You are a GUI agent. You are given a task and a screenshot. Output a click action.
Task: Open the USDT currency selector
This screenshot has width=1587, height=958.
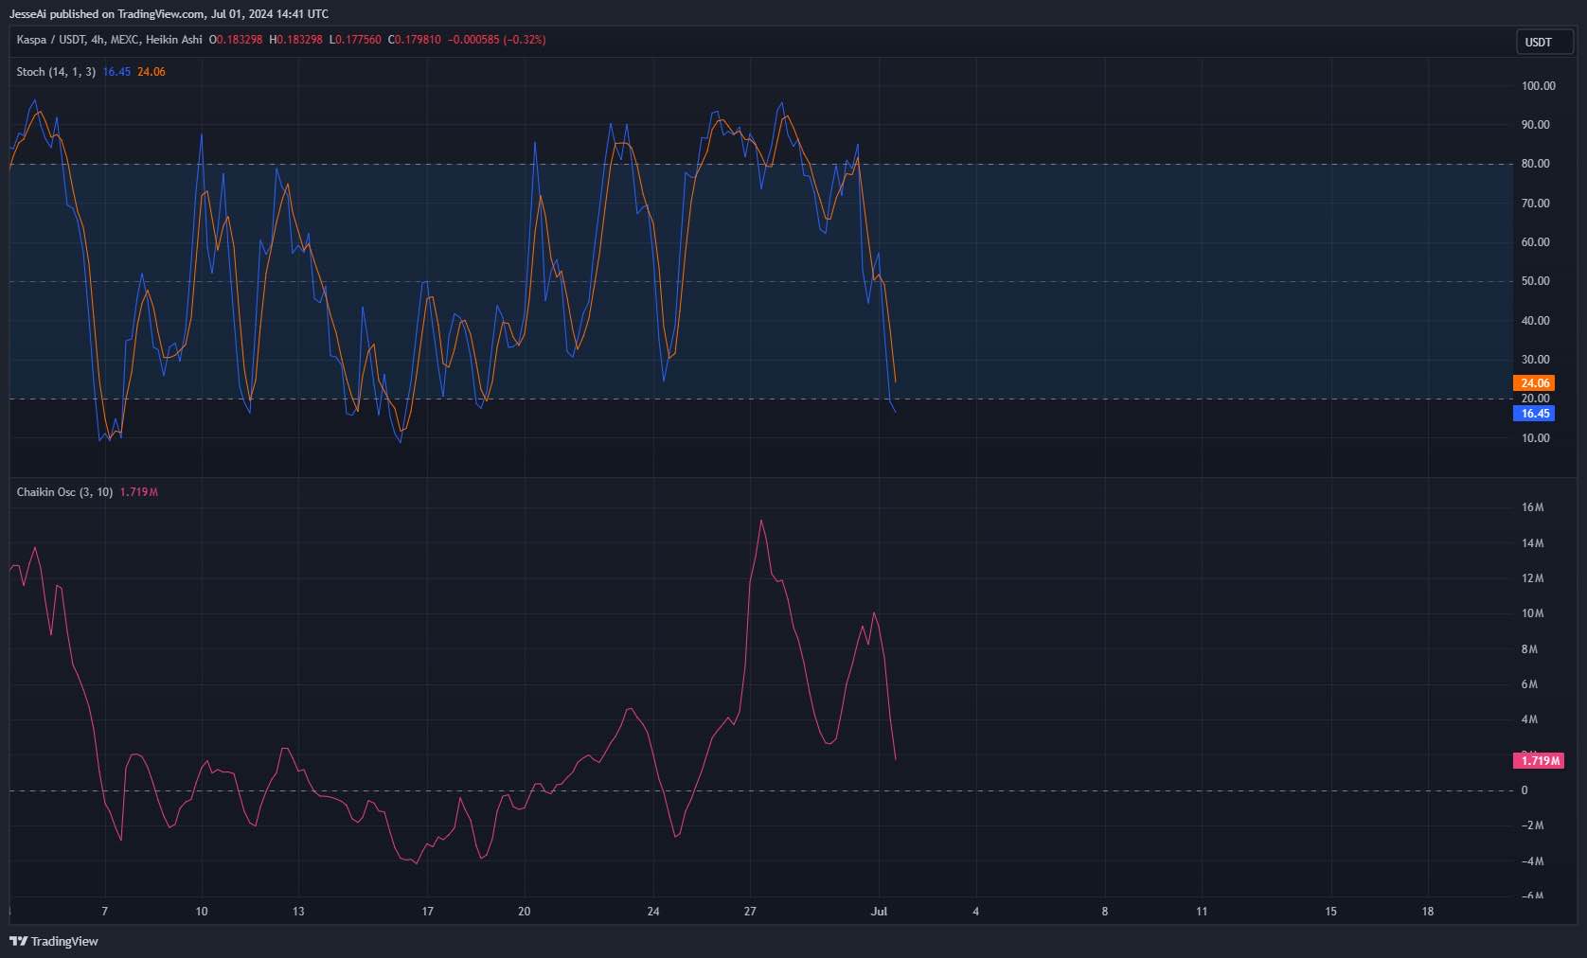[x=1539, y=42]
